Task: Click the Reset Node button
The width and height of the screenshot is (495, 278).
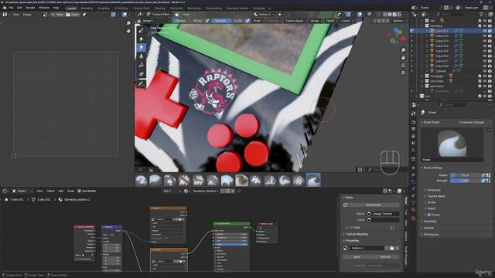Action: tap(373, 205)
